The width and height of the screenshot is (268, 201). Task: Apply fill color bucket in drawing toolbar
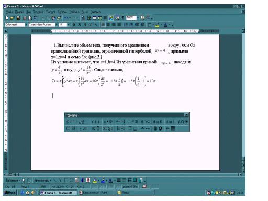[95, 180]
